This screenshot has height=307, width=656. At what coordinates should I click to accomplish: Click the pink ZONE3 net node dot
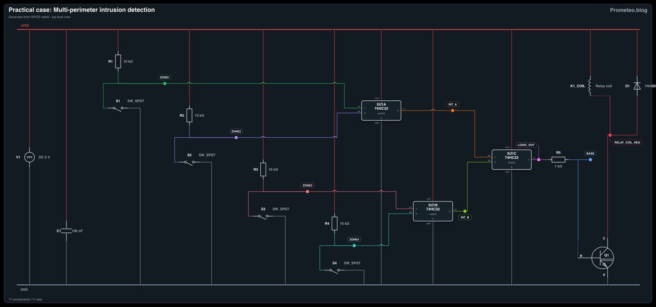[307, 192]
